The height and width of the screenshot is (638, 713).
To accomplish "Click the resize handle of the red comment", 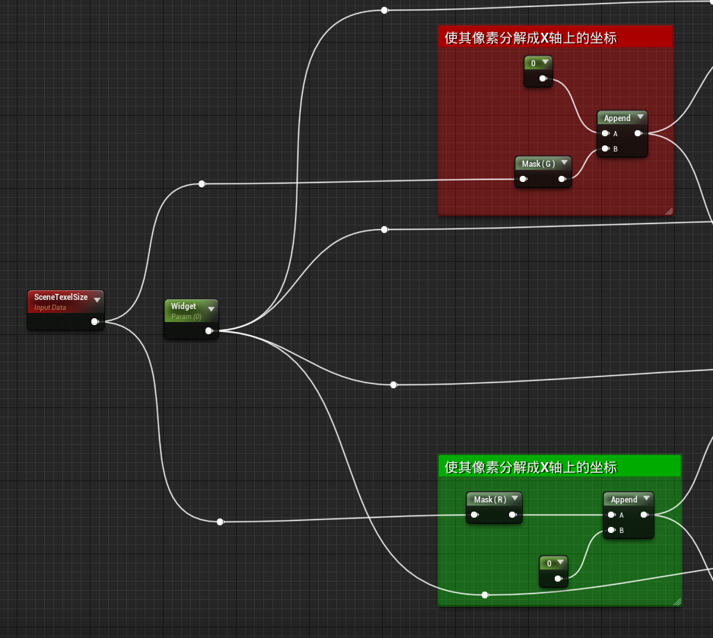I will (x=669, y=210).
